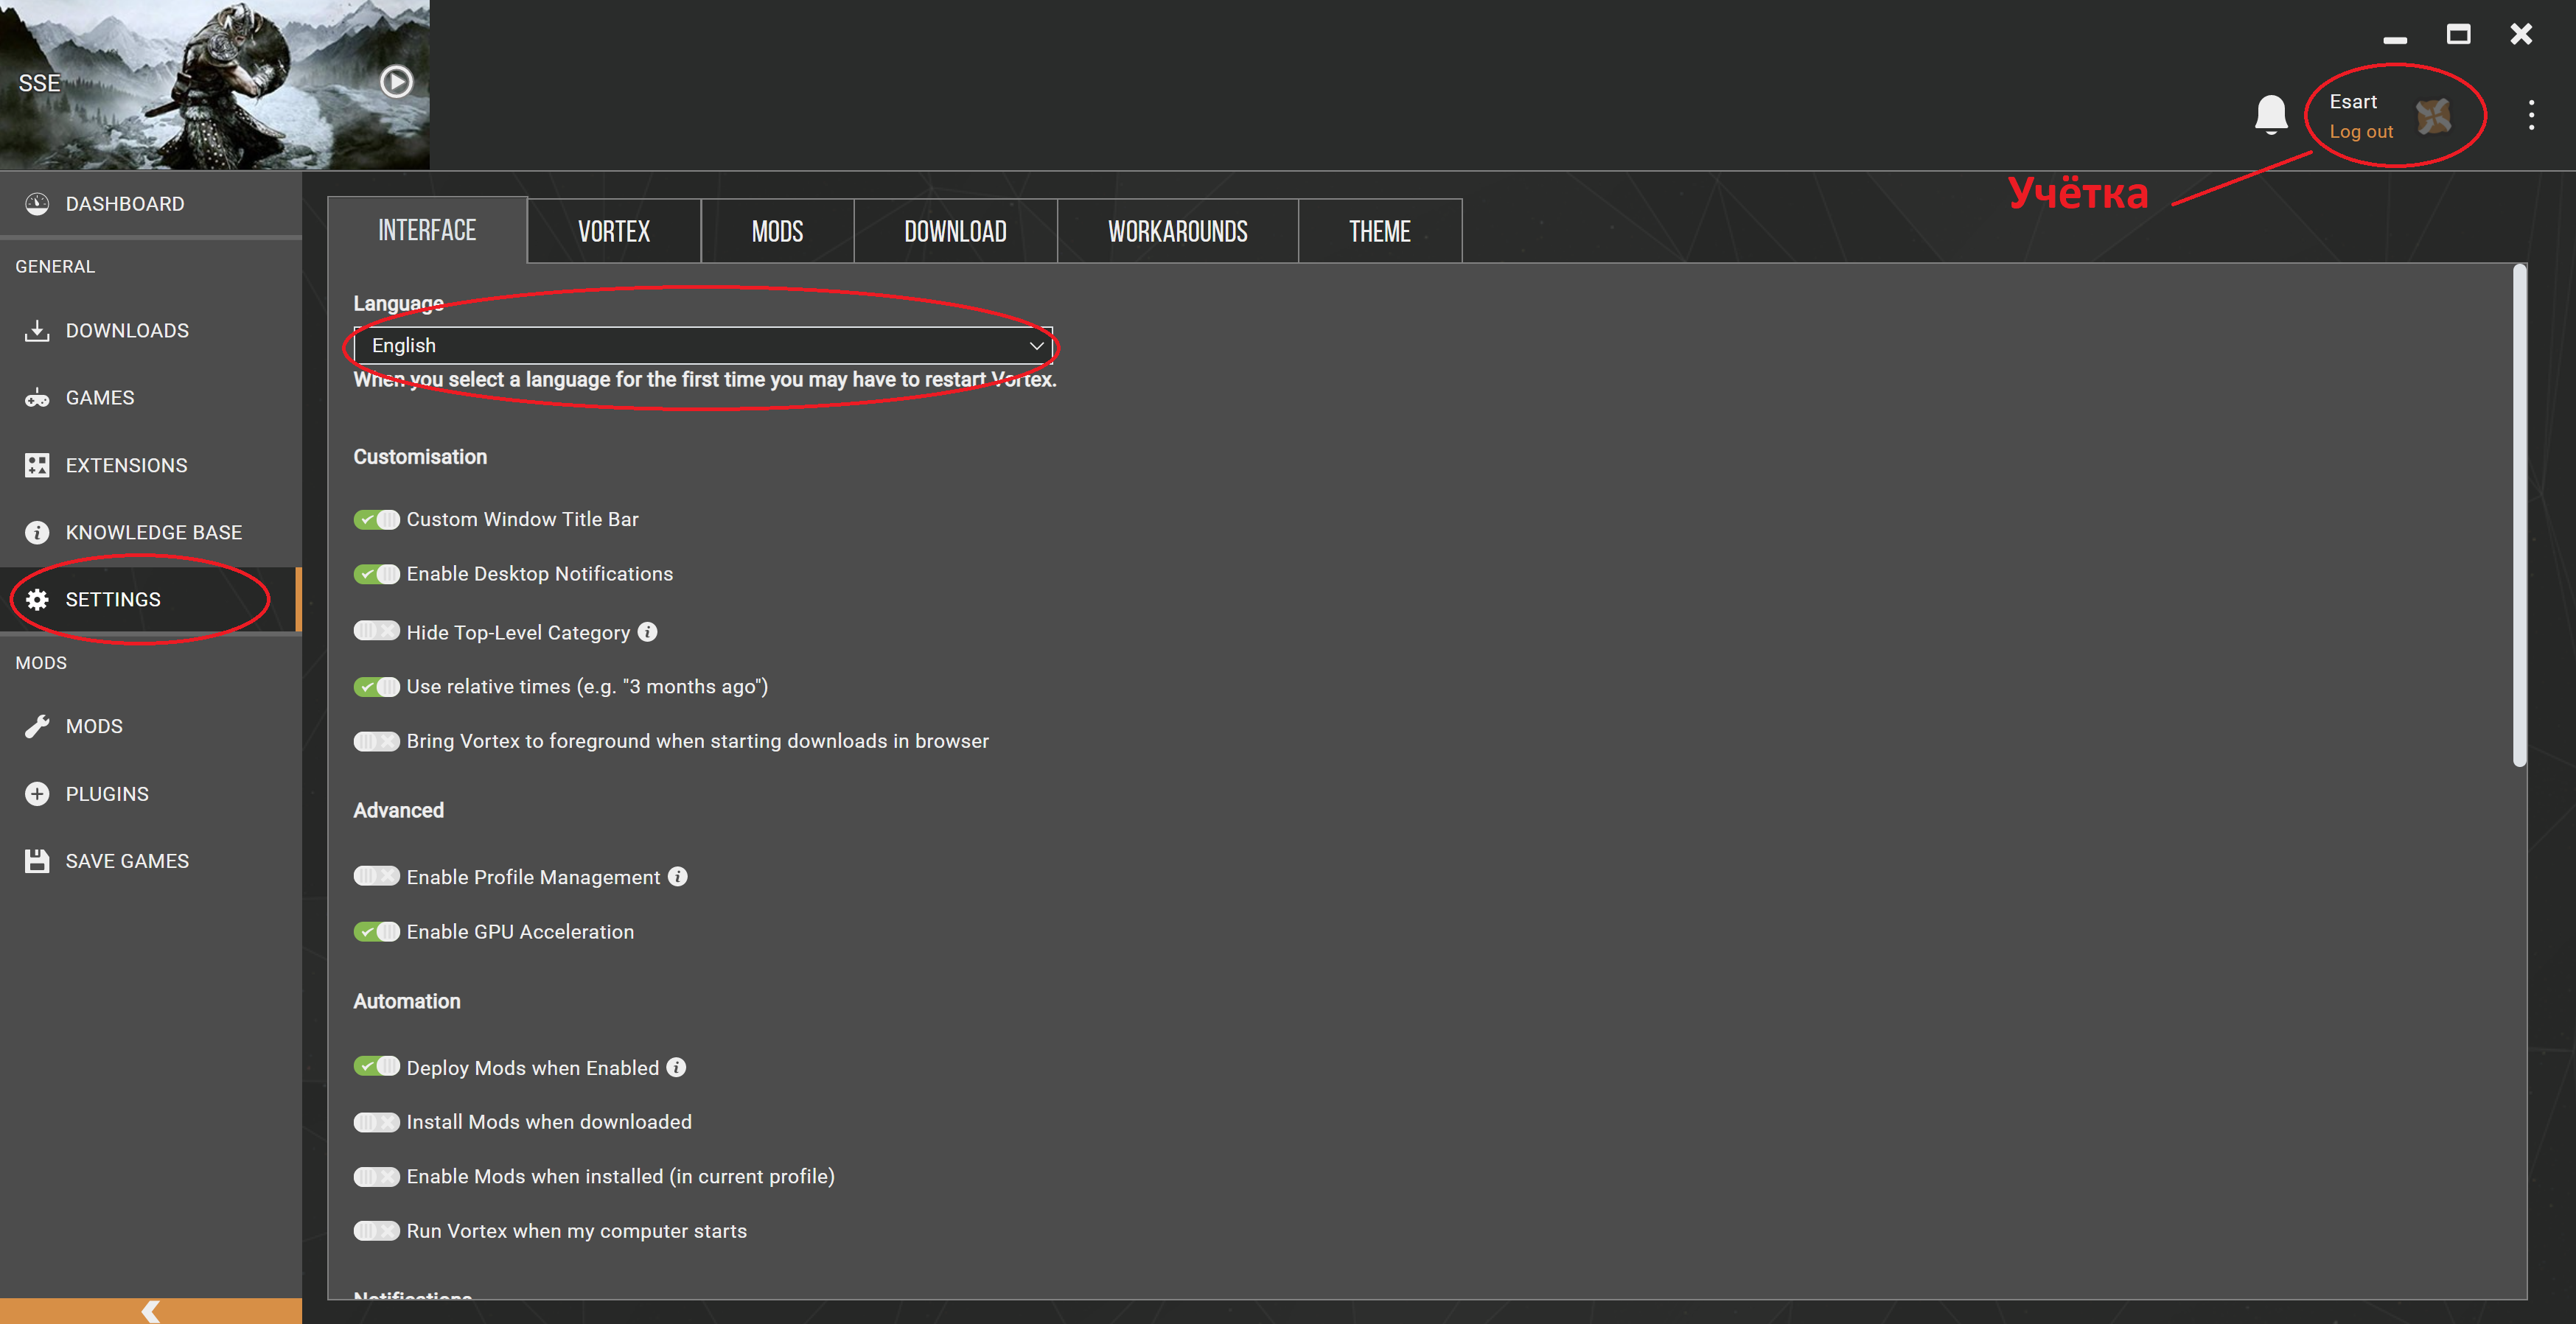Screen dimensions: 2576x1324
Task: Show info for Hide Top-Level Category
Action: click(x=648, y=632)
